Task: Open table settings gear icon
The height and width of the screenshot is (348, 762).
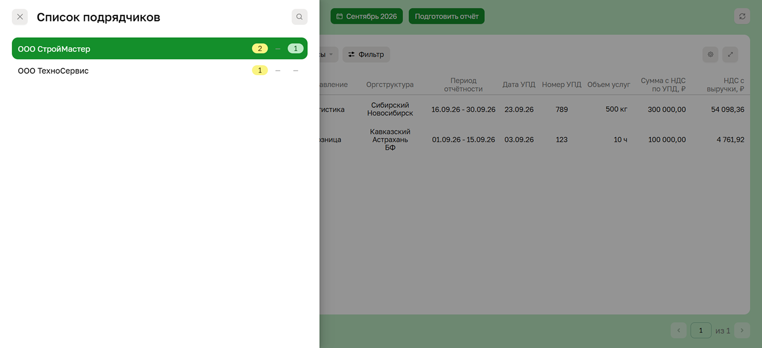Action: pyautogui.click(x=710, y=54)
